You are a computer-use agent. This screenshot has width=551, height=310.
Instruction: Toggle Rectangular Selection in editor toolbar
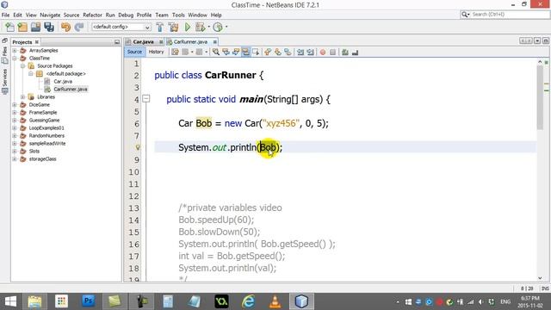256,53
